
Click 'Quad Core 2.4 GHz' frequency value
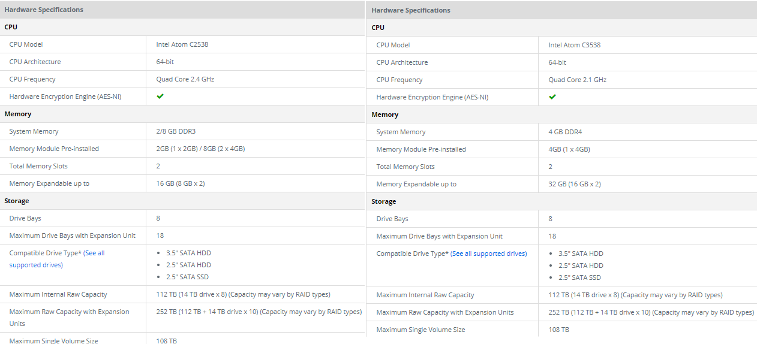point(185,79)
